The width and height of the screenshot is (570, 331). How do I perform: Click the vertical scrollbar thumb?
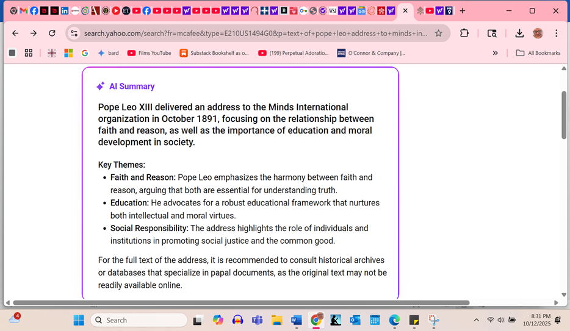pos(563,115)
